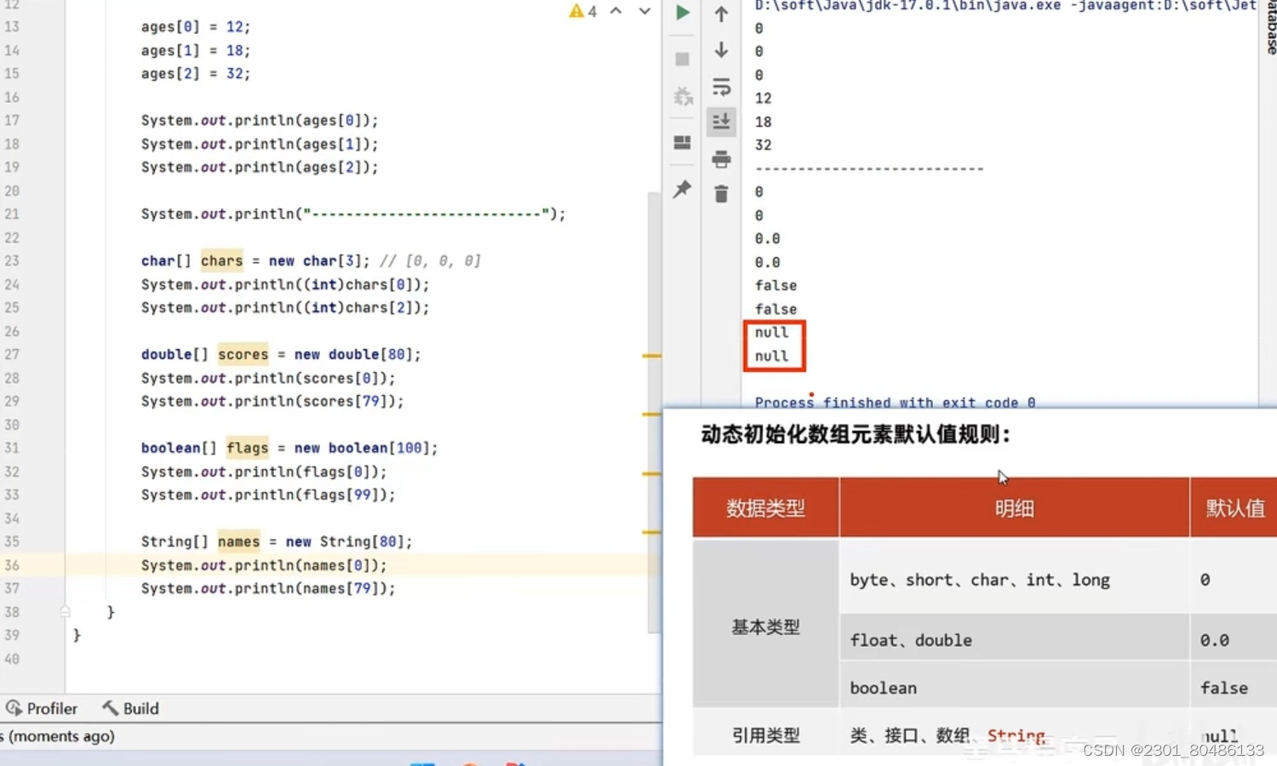Click the Print console output icon
1277x766 pixels.
click(x=721, y=158)
